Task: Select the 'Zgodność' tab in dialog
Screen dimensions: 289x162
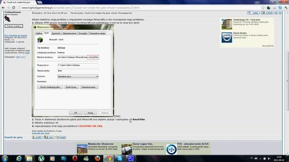Action: point(56,33)
